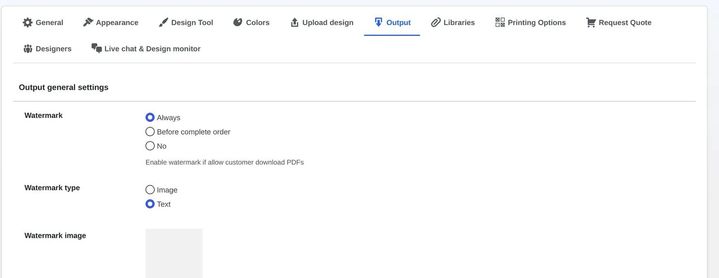Set watermark type to Image
Screen dimensions: 719x278
click(150, 190)
